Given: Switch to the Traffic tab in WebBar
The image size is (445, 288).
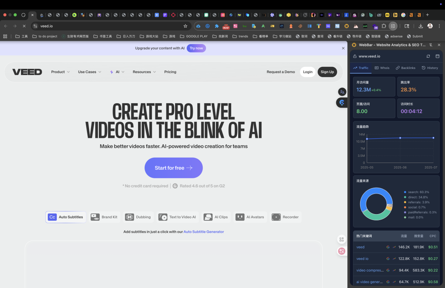Looking at the screenshot, I should [361, 68].
